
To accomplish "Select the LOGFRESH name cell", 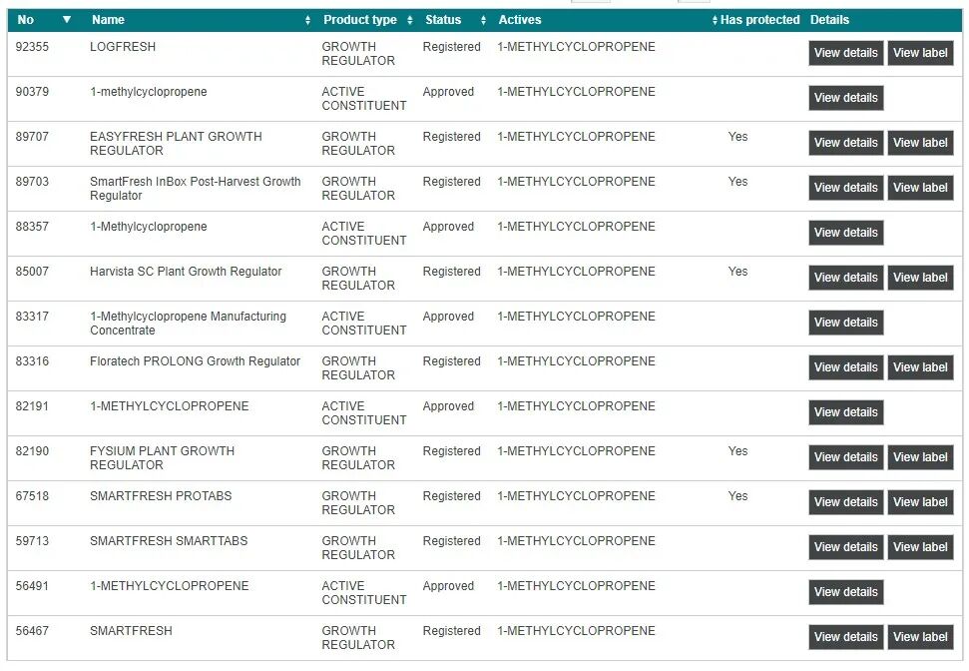I will tap(123, 47).
